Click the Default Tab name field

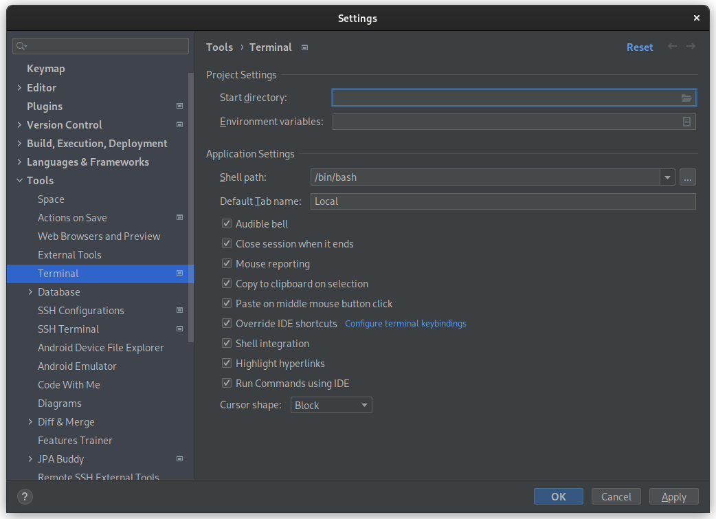pyautogui.click(x=503, y=201)
